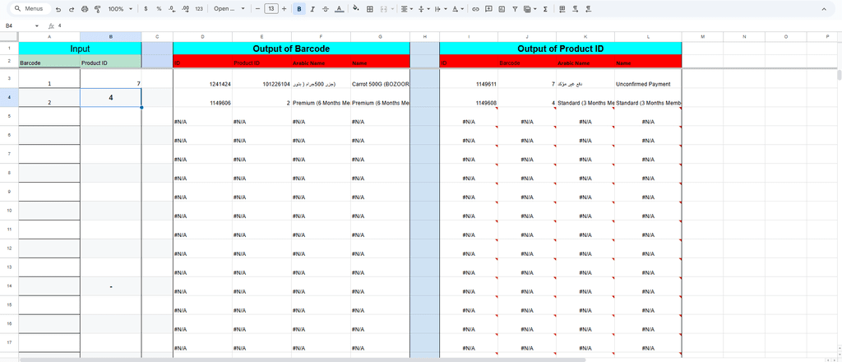Toggle Strikethrough formatting
Viewport: 842px width, 362px height.
326,9
